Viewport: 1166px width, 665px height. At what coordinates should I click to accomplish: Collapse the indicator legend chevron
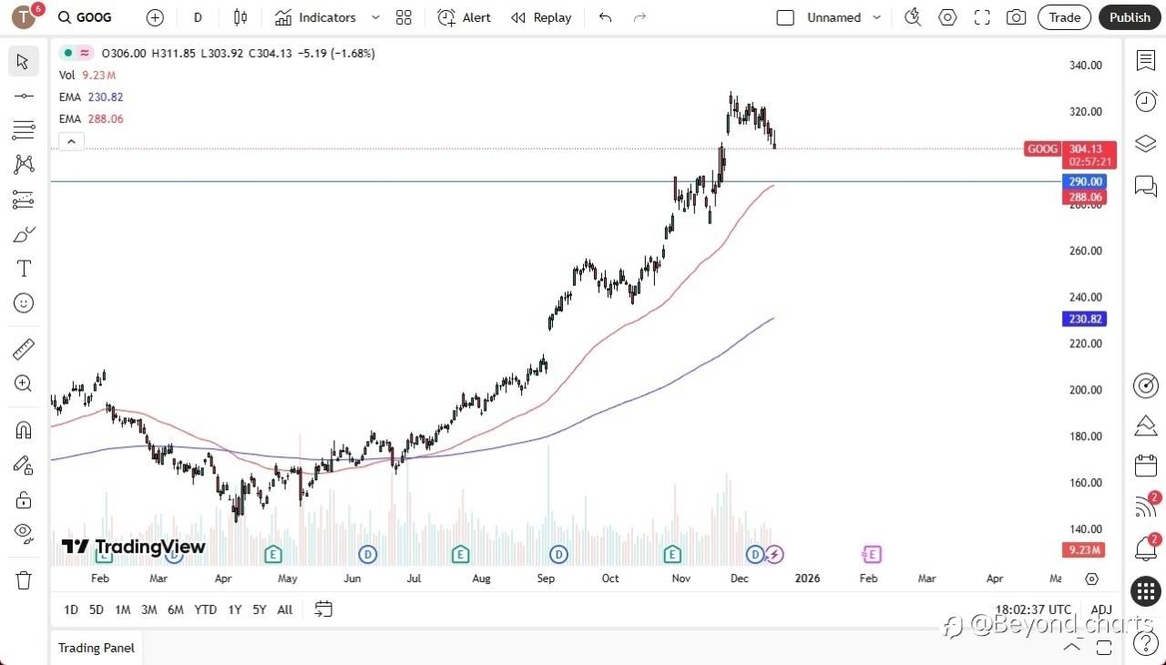[71, 141]
